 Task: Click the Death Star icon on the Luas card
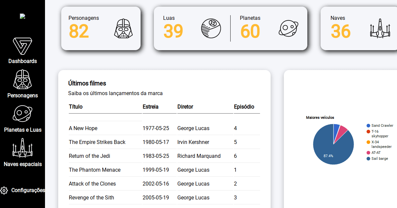pos(211,28)
